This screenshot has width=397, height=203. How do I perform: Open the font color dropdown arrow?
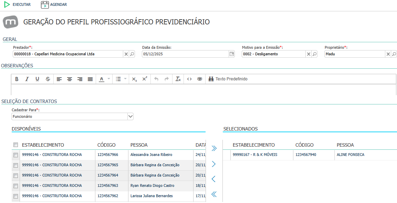108,79
